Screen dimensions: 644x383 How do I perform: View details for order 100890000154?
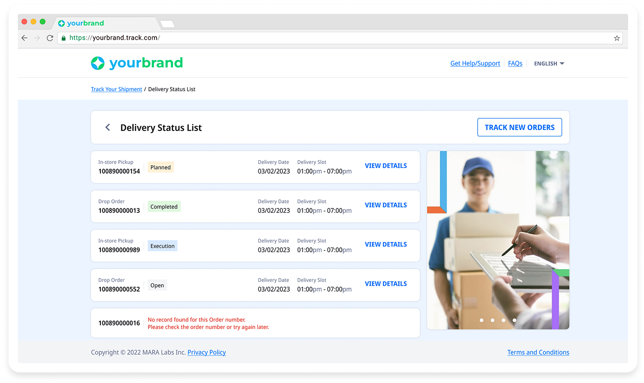(x=386, y=166)
